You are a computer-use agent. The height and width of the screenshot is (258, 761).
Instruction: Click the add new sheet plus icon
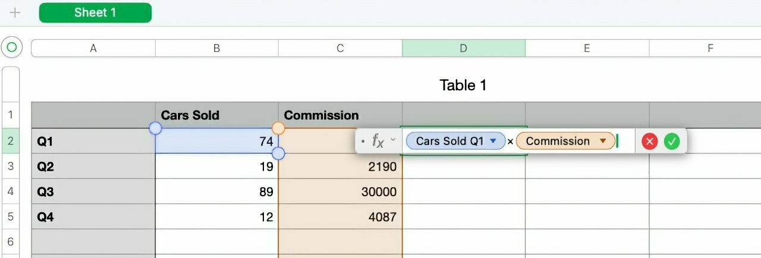point(15,12)
